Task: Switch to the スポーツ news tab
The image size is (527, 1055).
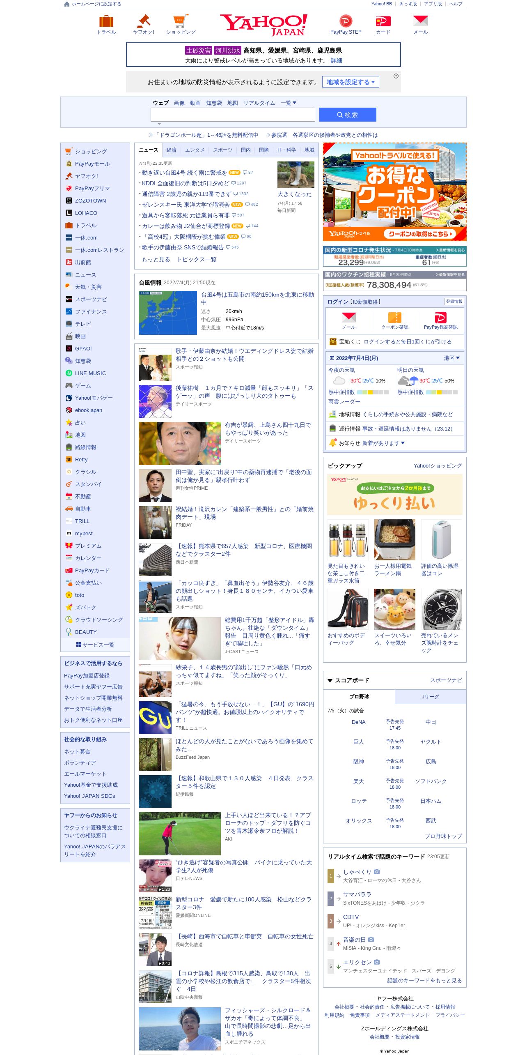Action: point(222,150)
